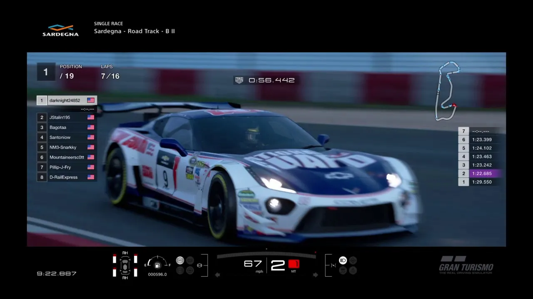Viewport: 533px width, 299px height.
Task: Click the current lap 7 empty time row
Action: point(480,131)
